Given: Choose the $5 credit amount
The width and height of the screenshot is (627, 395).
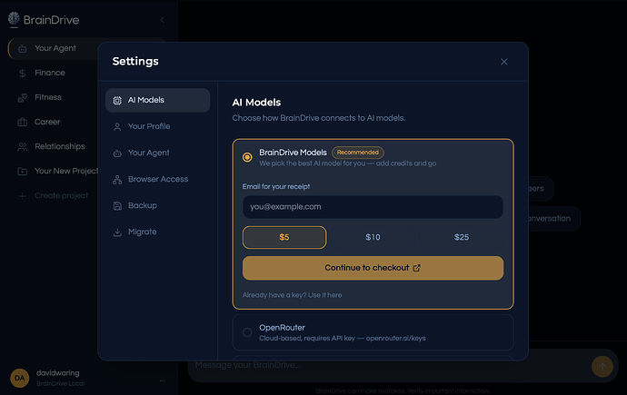Looking at the screenshot, I should (284, 237).
